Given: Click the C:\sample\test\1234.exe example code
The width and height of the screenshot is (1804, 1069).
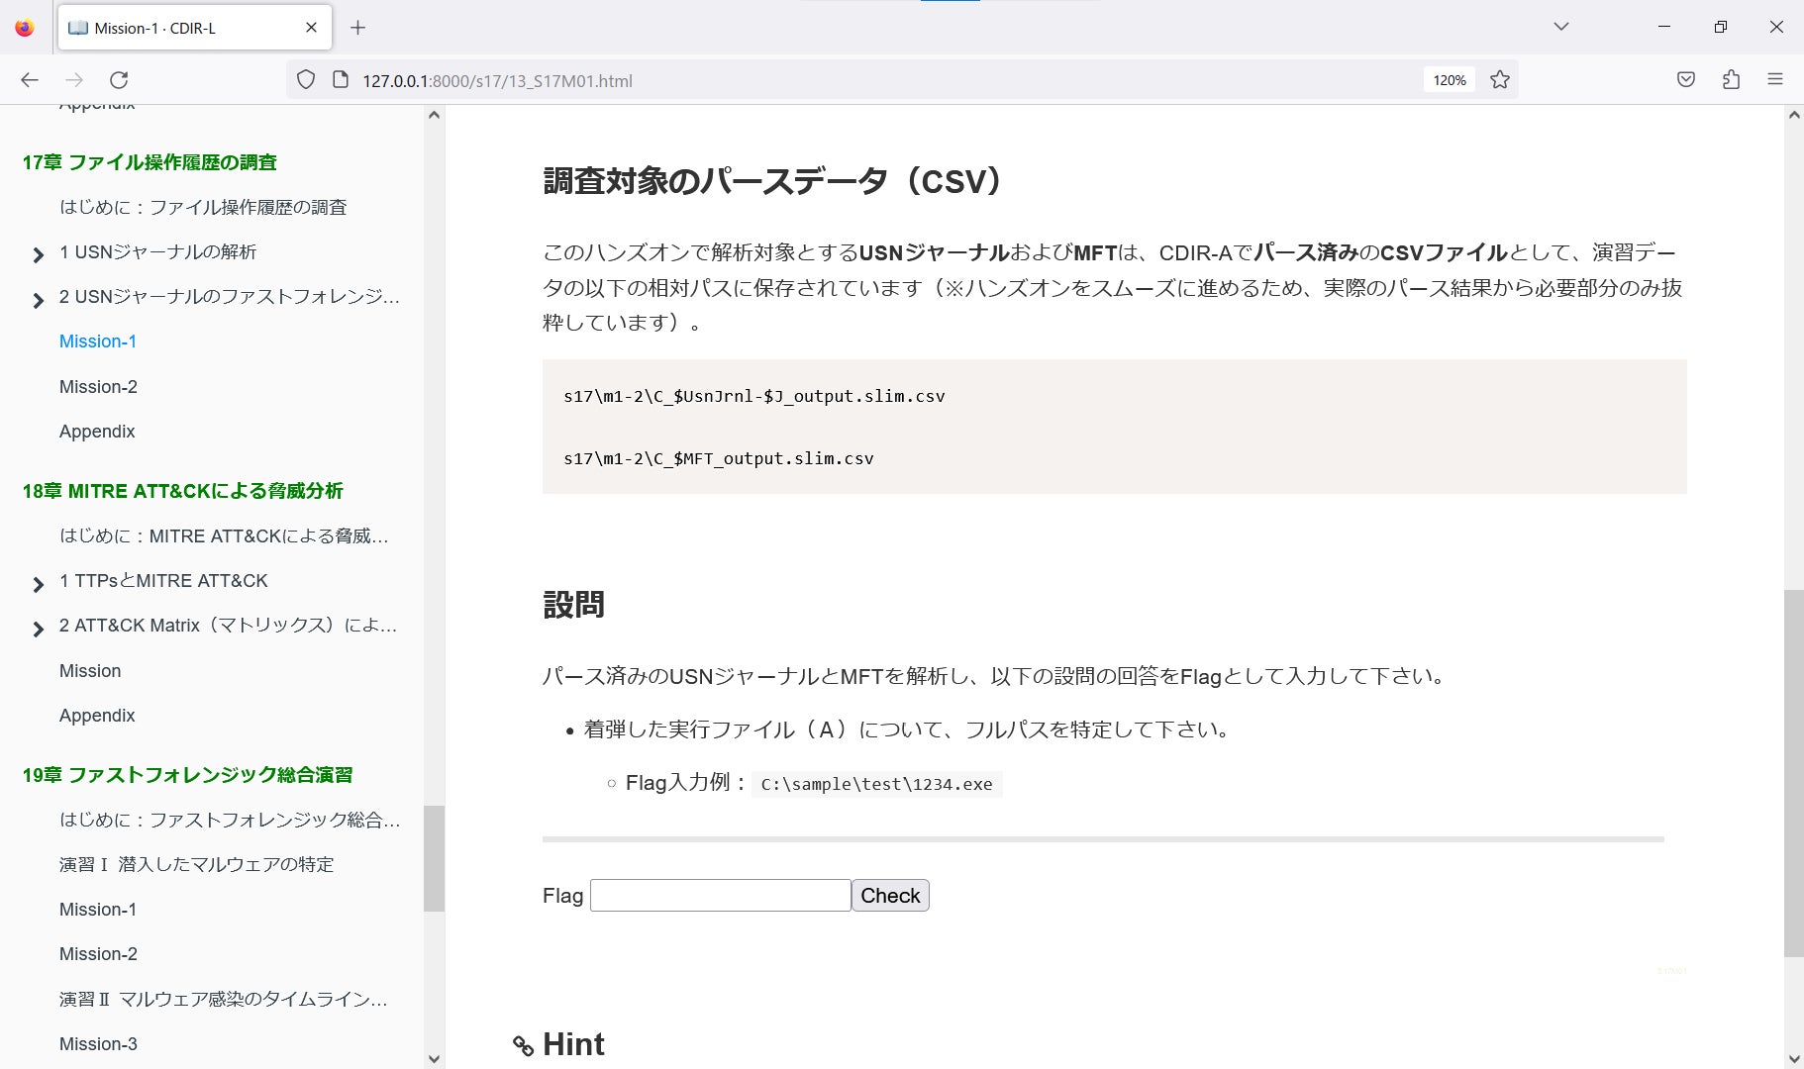Looking at the screenshot, I should 876,784.
